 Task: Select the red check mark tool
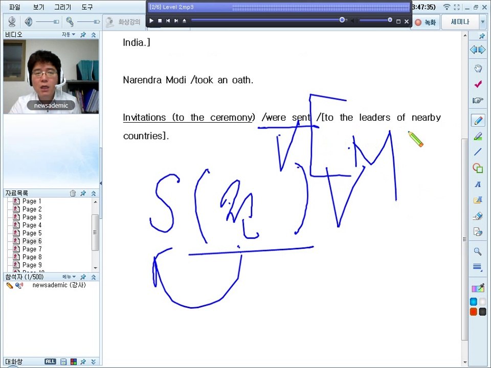478,84
